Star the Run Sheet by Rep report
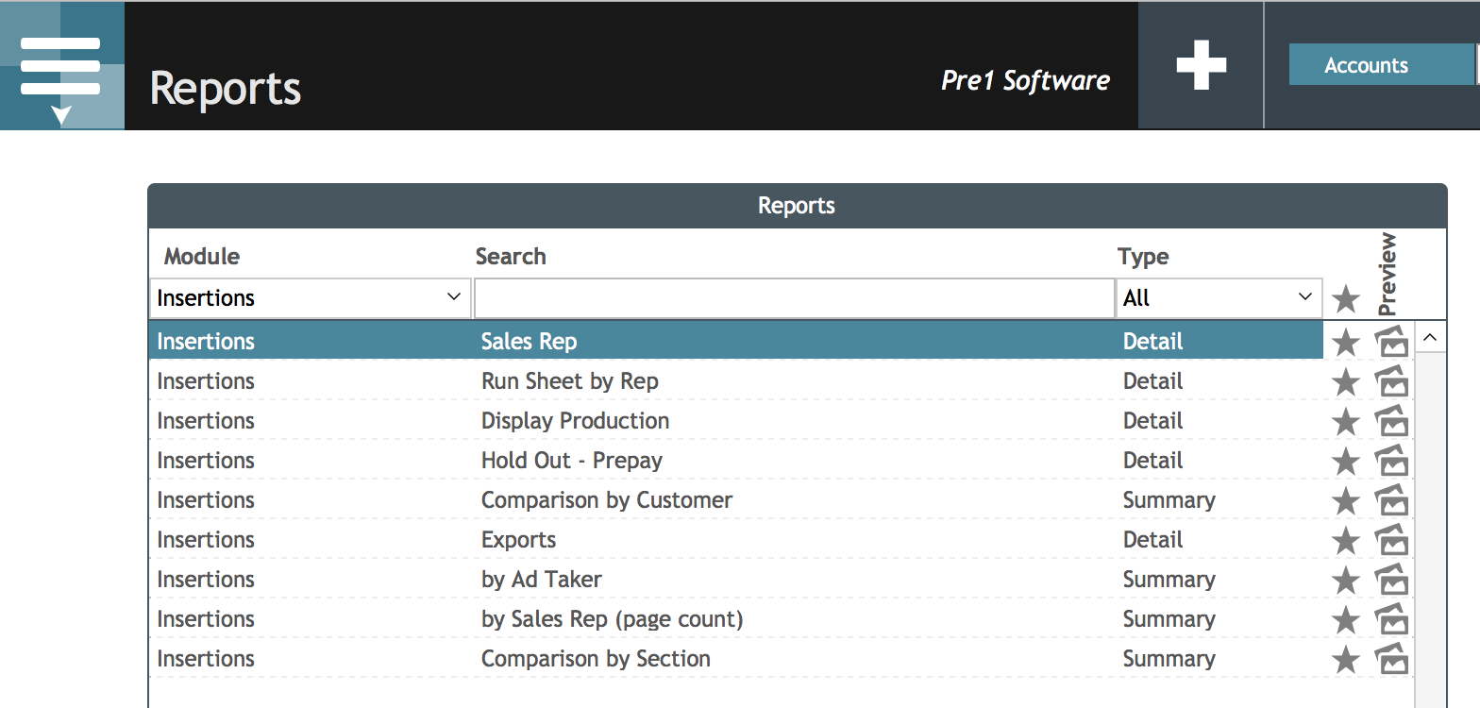The image size is (1480, 708). (1345, 382)
